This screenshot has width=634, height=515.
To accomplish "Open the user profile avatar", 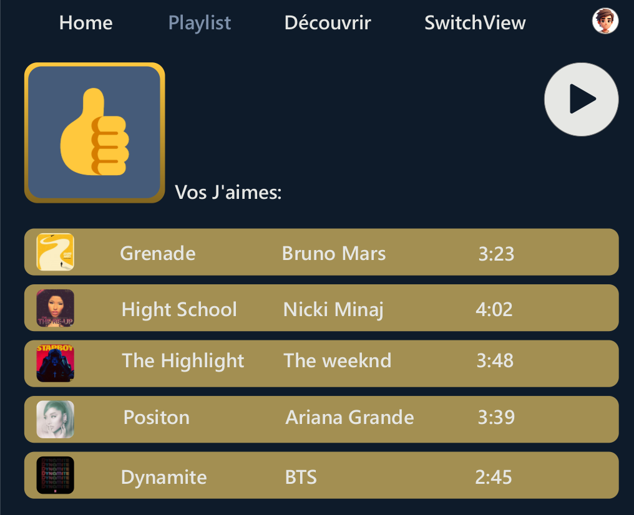I will click(605, 21).
